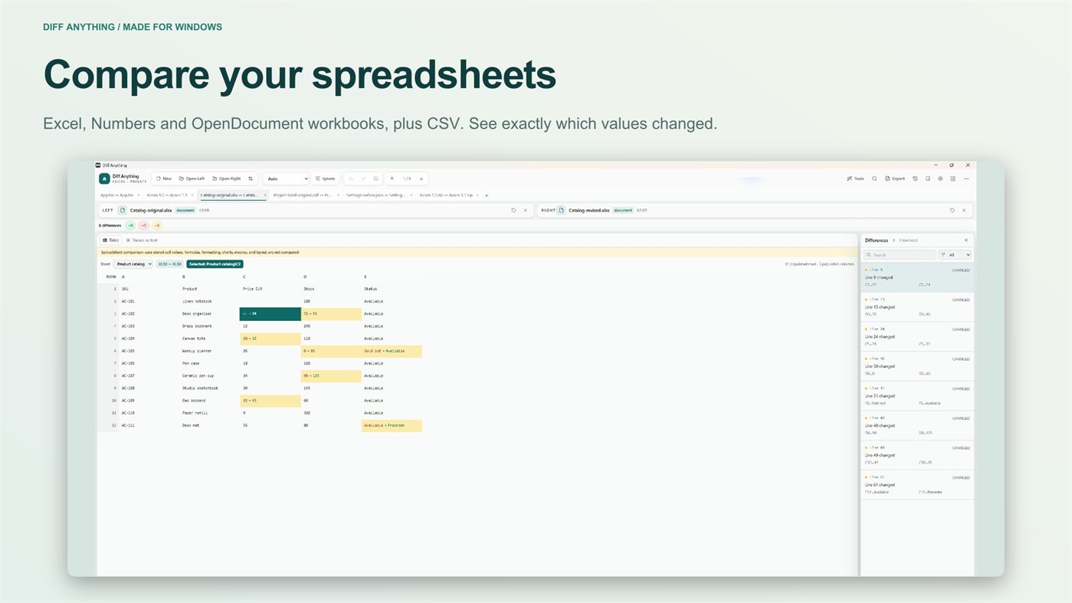Click the undo arrow icon

tap(351, 179)
